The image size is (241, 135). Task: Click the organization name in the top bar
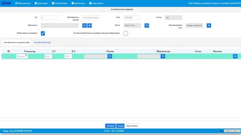tap(215, 3)
